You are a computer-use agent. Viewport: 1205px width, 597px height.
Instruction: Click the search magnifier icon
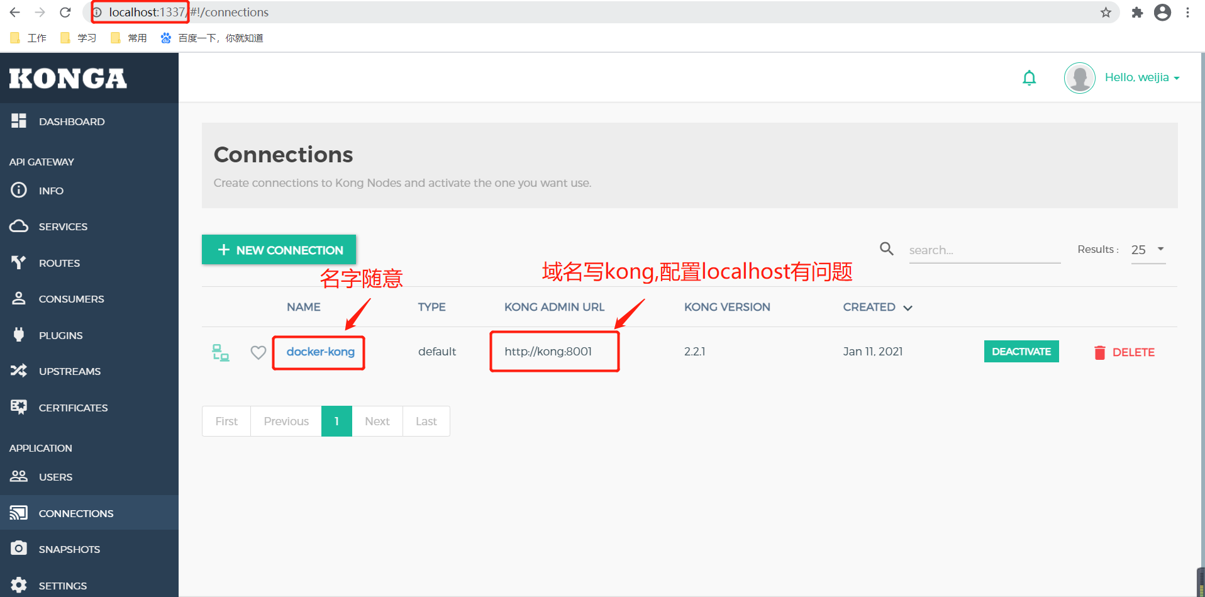(x=886, y=248)
